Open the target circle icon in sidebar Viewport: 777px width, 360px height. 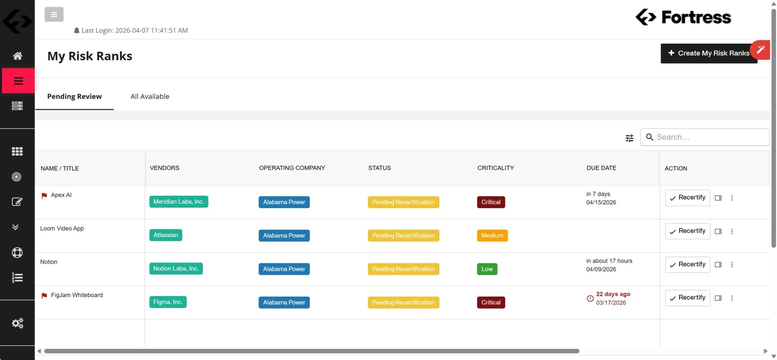click(x=17, y=177)
